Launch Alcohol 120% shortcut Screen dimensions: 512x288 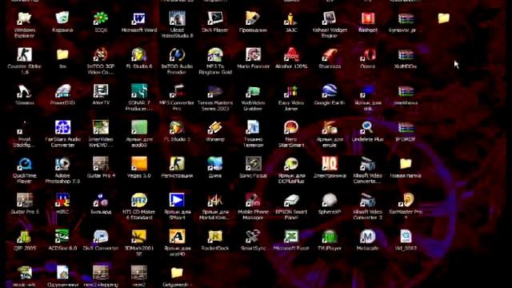291,55
